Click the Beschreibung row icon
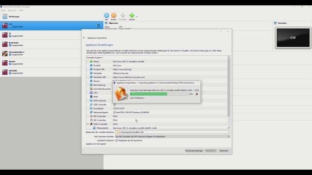 point(91,85)
